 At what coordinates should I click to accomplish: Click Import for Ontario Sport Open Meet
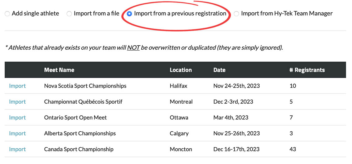point(17,117)
